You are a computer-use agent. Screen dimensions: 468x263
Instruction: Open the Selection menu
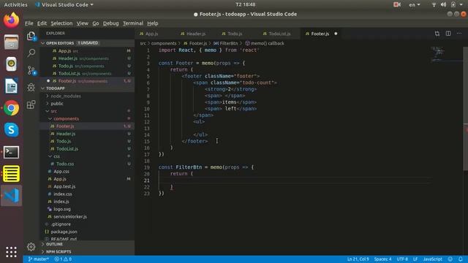tap(61, 23)
